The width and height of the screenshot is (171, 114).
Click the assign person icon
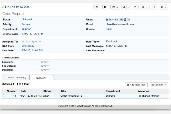tap(124, 7)
